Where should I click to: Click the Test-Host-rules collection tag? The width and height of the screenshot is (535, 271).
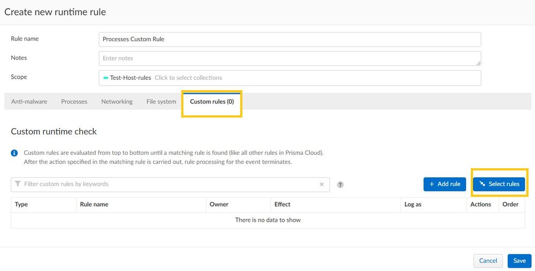(x=127, y=78)
